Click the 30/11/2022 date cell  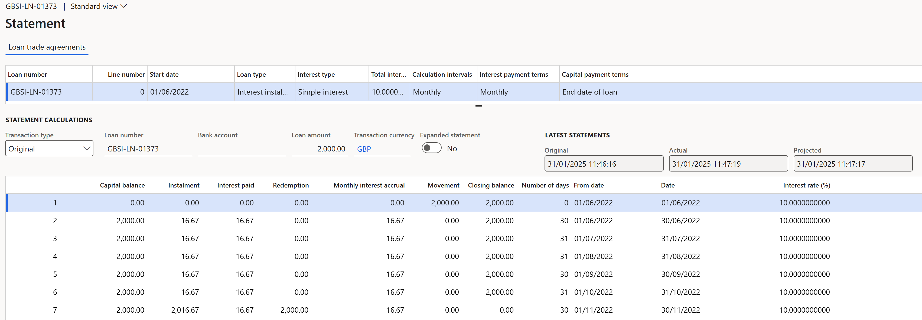tap(680, 310)
